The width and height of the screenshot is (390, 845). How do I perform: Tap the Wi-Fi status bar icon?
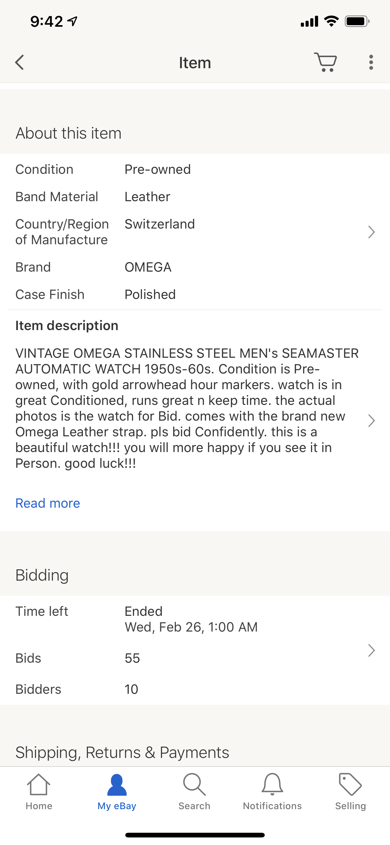coord(331,21)
